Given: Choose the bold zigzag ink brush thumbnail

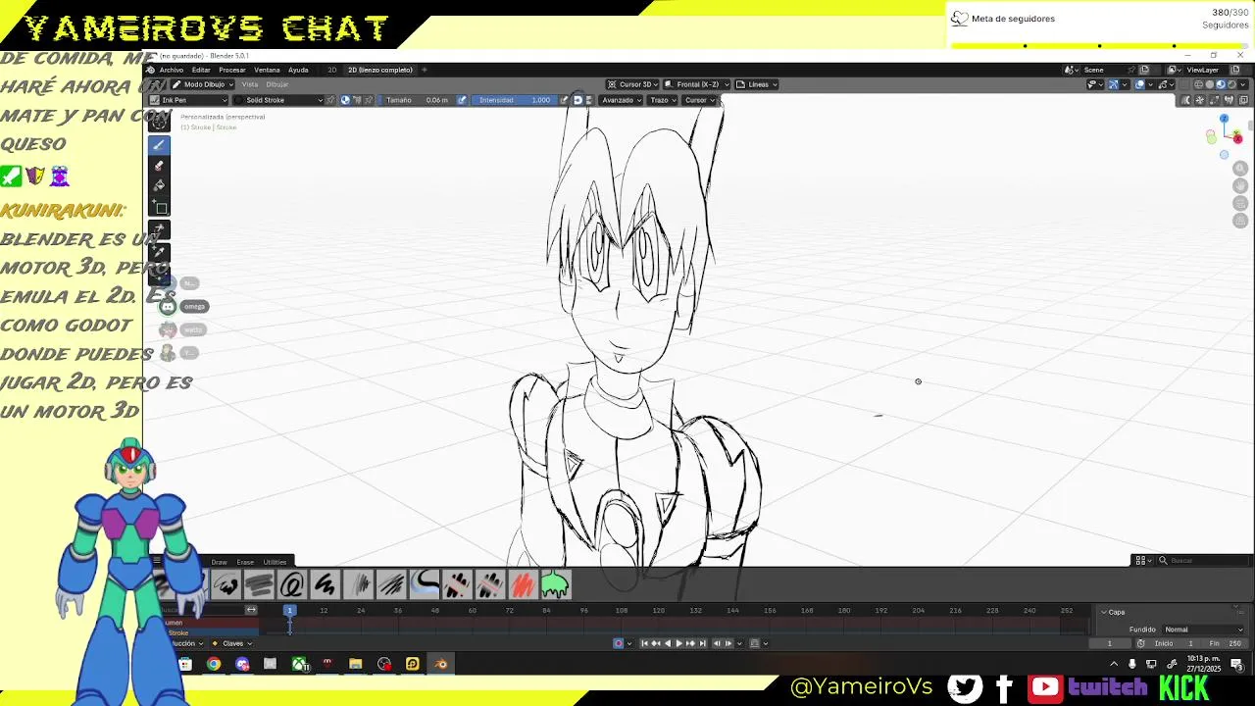Looking at the screenshot, I should [325, 585].
